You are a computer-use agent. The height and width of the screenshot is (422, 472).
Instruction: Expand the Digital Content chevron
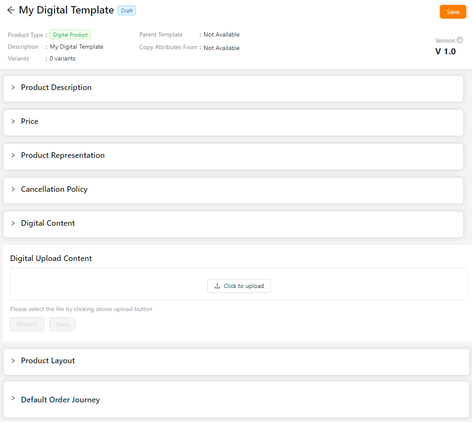click(13, 223)
